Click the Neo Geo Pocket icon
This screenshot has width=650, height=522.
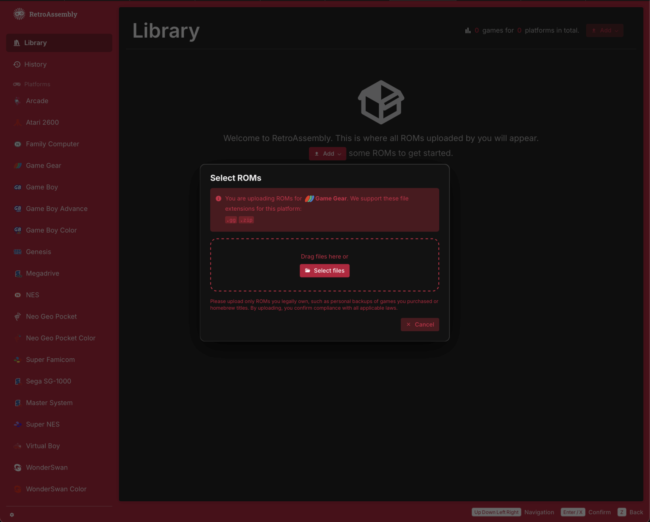click(x=18, y=316)
